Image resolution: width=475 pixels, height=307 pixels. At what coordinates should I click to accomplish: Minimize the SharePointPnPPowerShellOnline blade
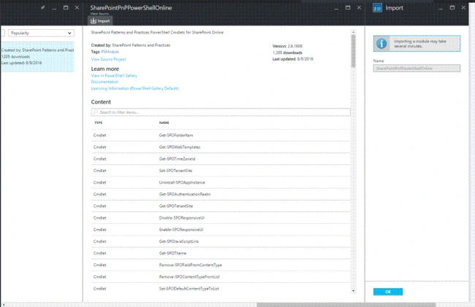[x=336, y=9]
